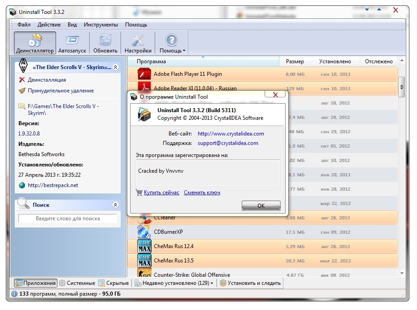Click the broom Принудительное удаление icon
The height and width of the screenshot is (310, 417).
coord(22,91)
